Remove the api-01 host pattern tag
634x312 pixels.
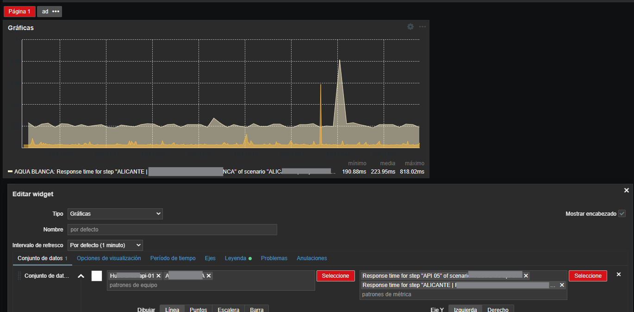point(158,276)
